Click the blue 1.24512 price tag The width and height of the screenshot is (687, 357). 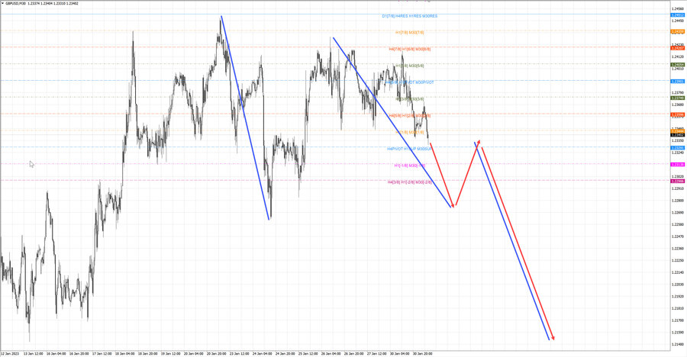[677, 15]
